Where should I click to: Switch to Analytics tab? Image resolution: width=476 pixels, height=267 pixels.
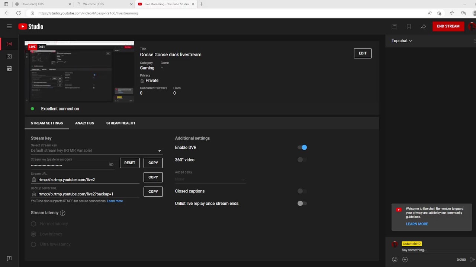[84, 123]
